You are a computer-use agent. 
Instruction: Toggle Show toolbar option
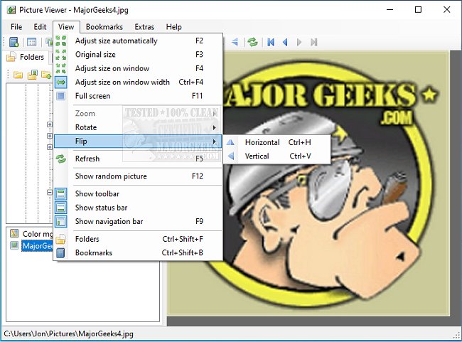[x=138, y=193]
